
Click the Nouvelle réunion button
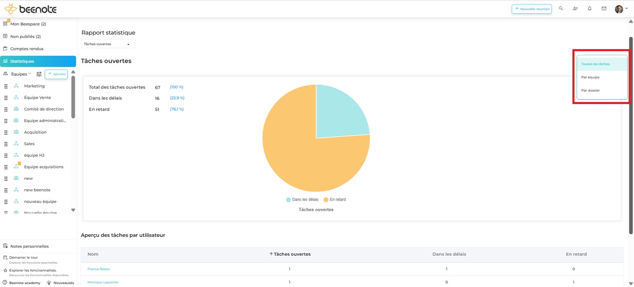(x=532, y=9)
